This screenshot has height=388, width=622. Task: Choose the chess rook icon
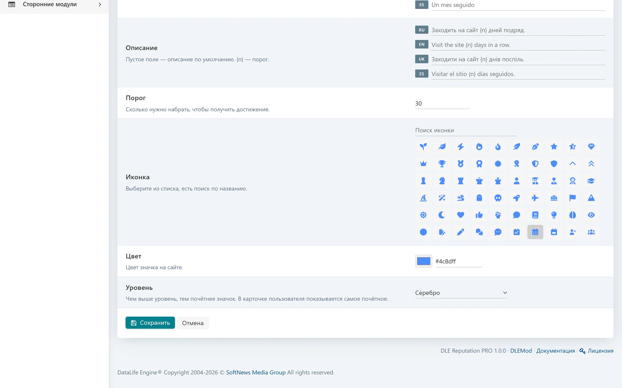pos(461,181)
